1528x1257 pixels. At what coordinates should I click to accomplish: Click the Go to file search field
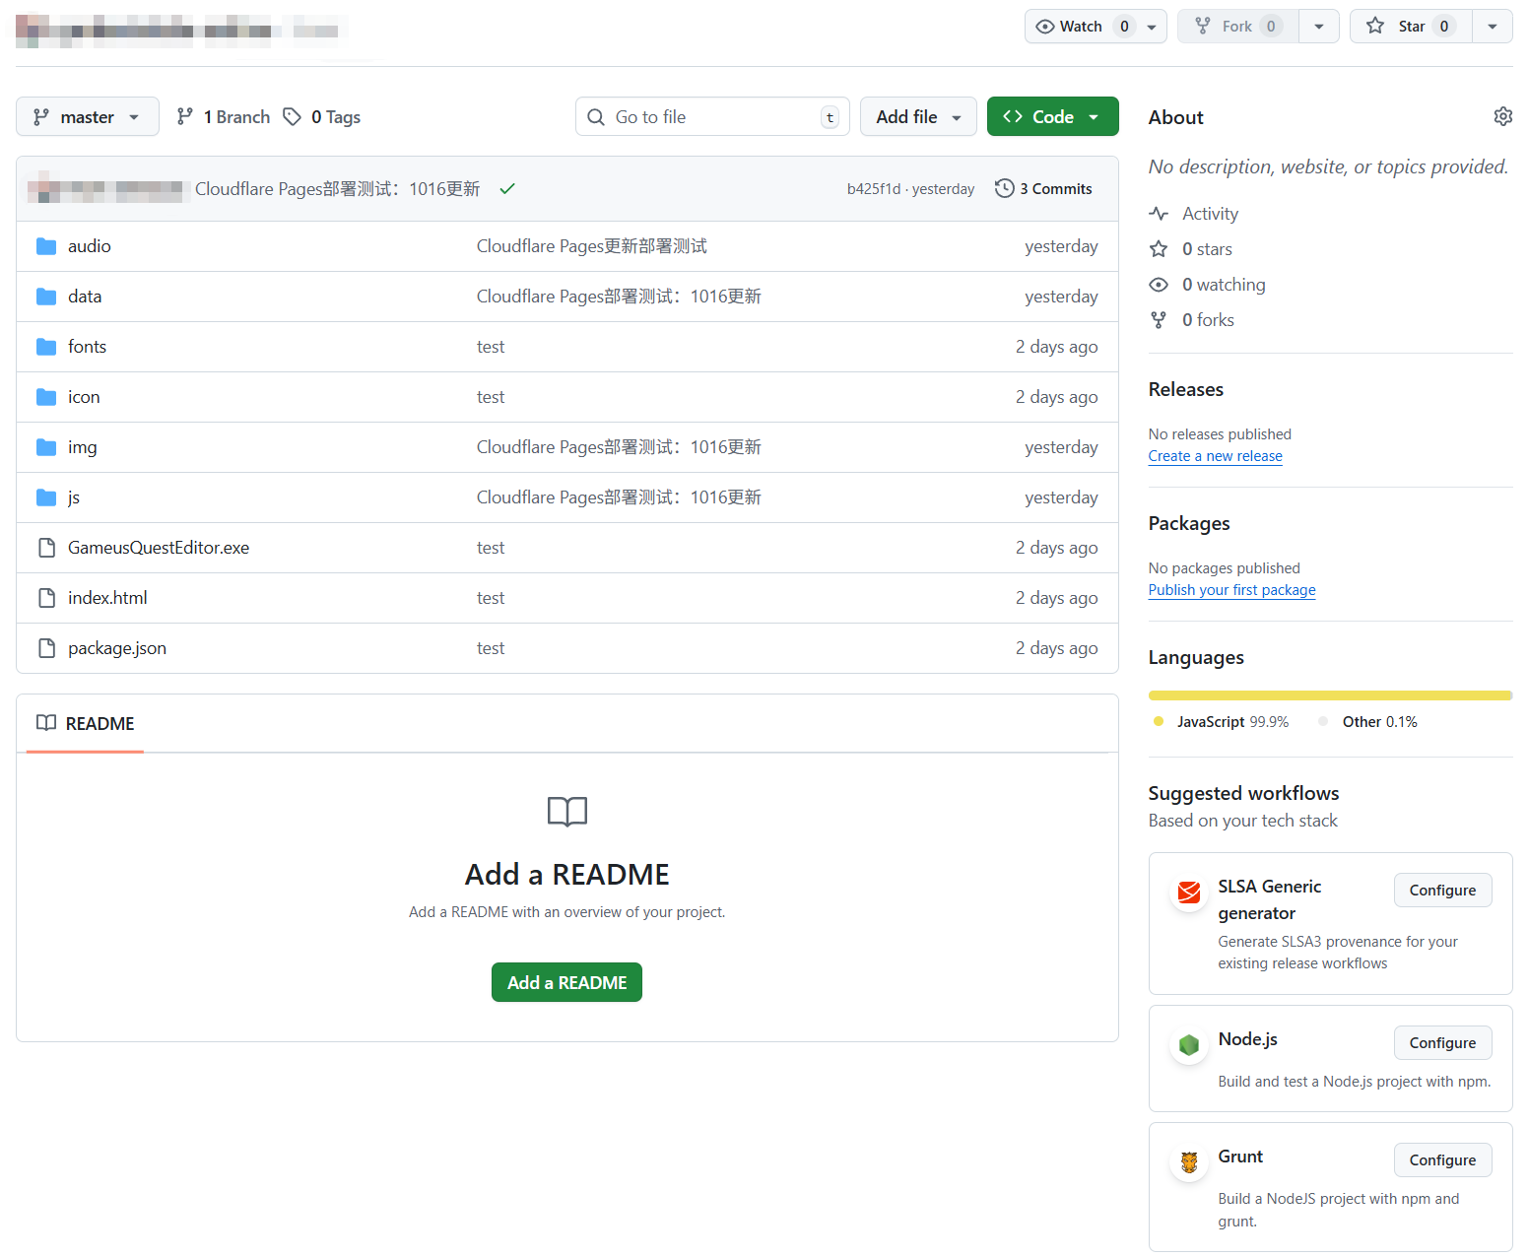tap(711, 117)
